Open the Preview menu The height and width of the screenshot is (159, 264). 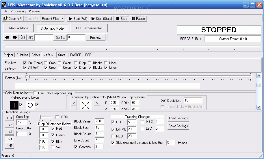click(x=34, y=11)
